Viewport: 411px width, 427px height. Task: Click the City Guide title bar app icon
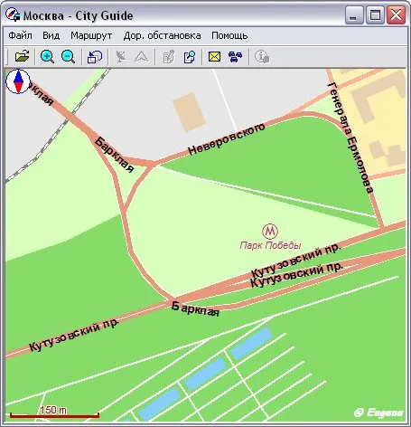click(x=13, y=14)
